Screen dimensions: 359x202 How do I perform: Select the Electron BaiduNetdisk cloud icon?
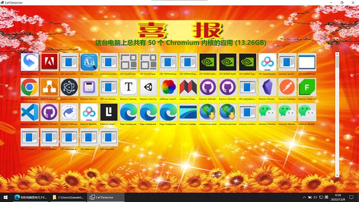click(89, 112)
